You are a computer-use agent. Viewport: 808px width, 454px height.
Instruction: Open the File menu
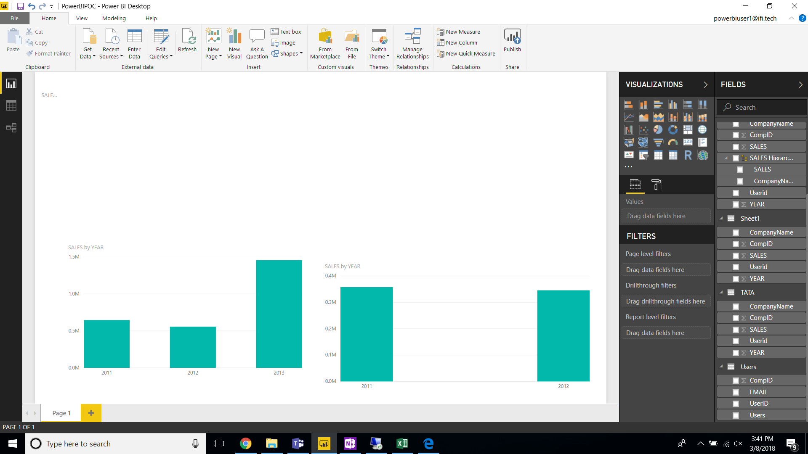(x=14, y=18)
